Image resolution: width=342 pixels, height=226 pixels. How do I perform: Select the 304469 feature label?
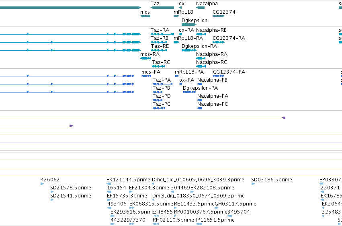pyautogui.click(x=180, y=188)
